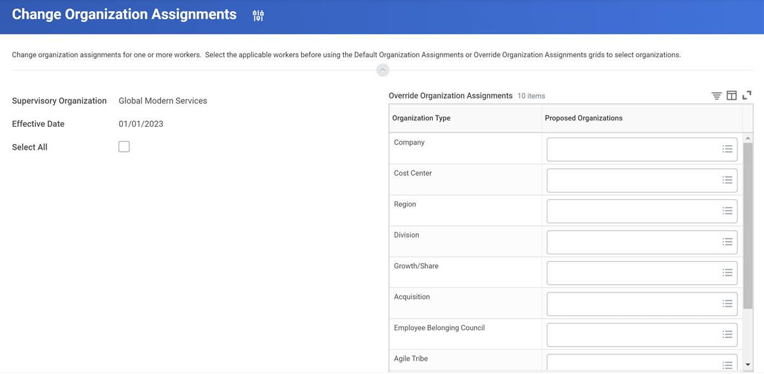Open the prompt list icon for Division
This screenshot has height=374, width=764.
727,241
